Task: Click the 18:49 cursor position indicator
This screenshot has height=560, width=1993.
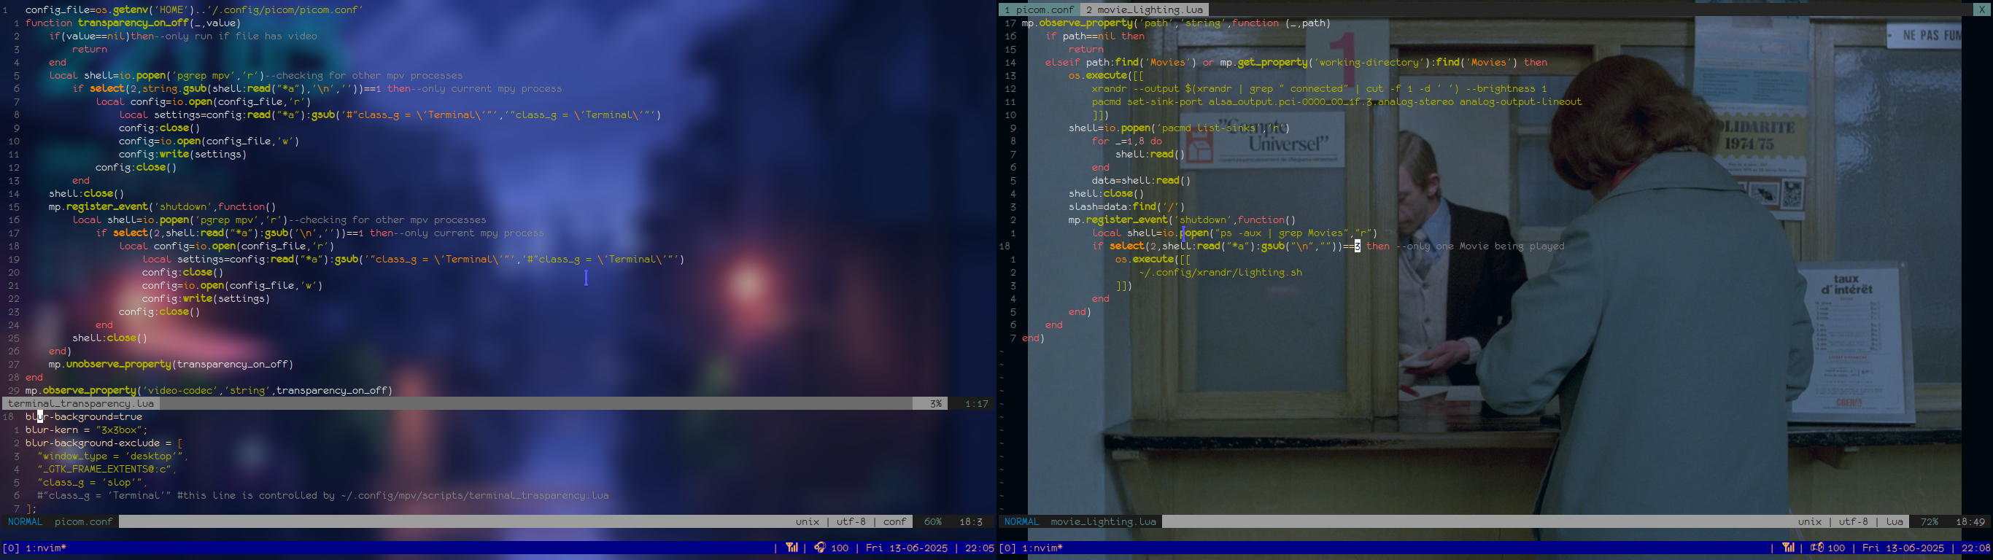Action: pos(1970,522)
